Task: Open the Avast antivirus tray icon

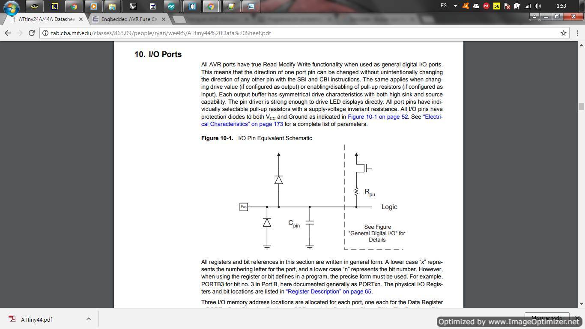Action: click(466, 6)
